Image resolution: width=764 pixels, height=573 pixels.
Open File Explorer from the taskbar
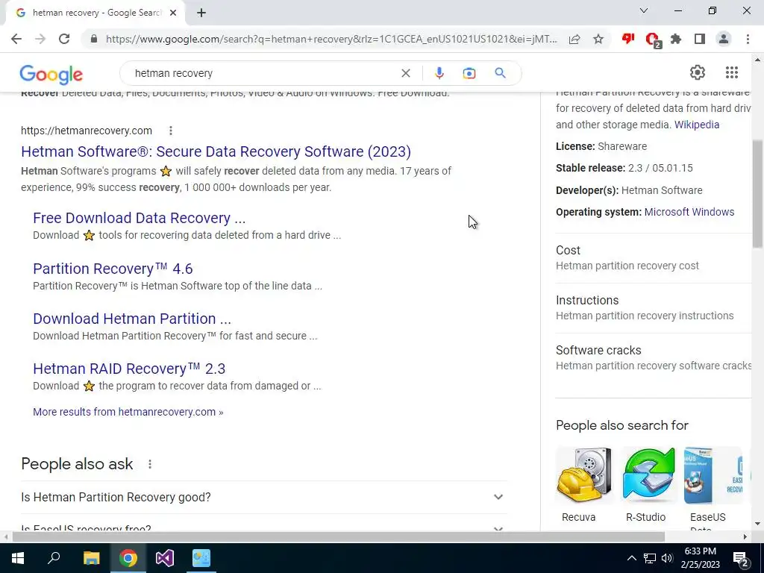(91, 558)
